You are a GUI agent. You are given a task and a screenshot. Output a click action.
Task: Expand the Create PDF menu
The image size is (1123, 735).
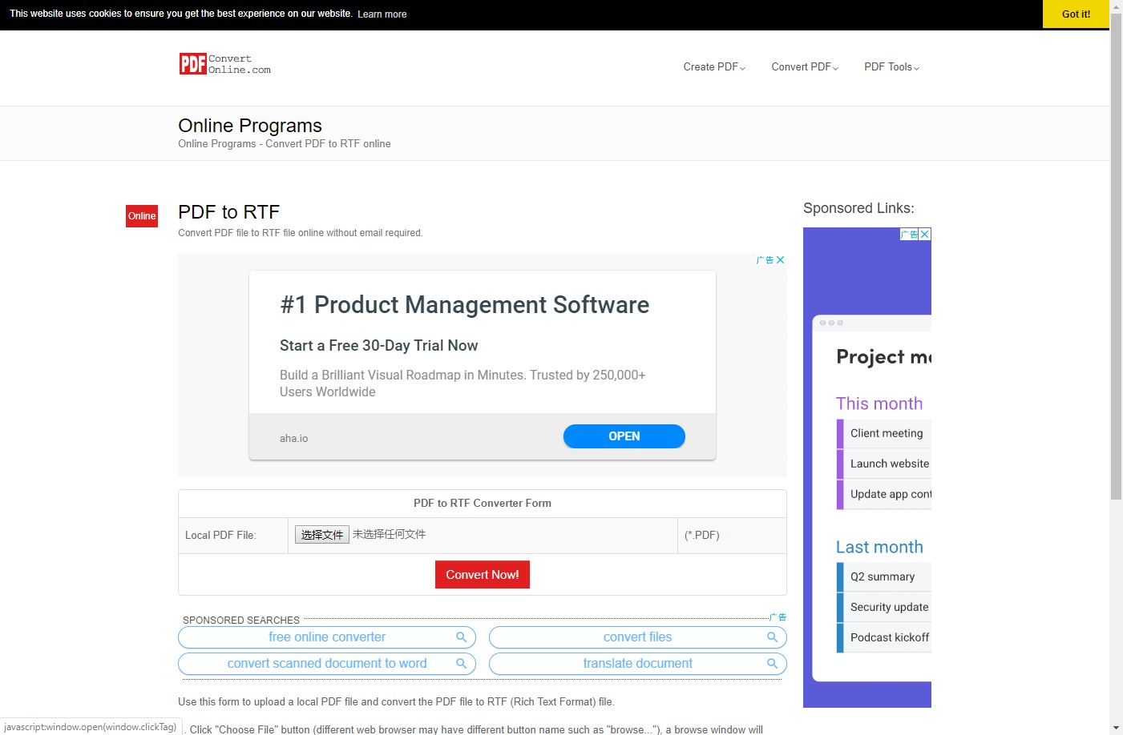[714, 67]
